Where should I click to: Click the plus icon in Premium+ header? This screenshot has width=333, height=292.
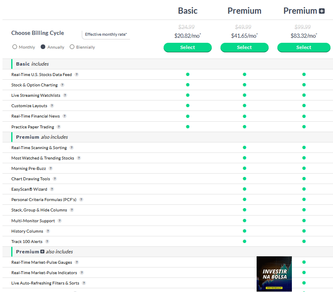click(322, 11)
